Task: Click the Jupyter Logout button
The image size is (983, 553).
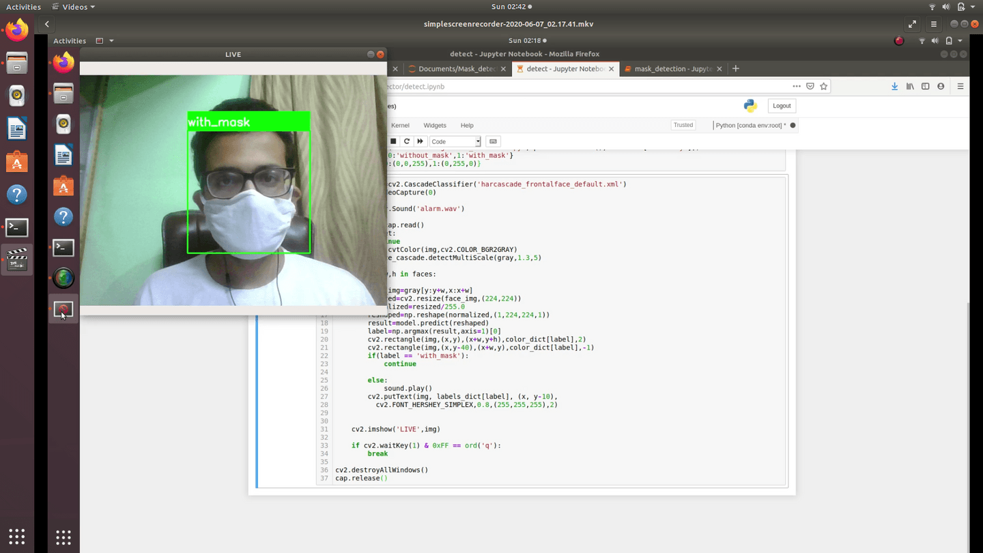Action: [782, 106]
